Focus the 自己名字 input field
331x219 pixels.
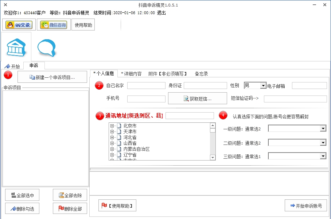pyautogui.click(x=146, y=86)
